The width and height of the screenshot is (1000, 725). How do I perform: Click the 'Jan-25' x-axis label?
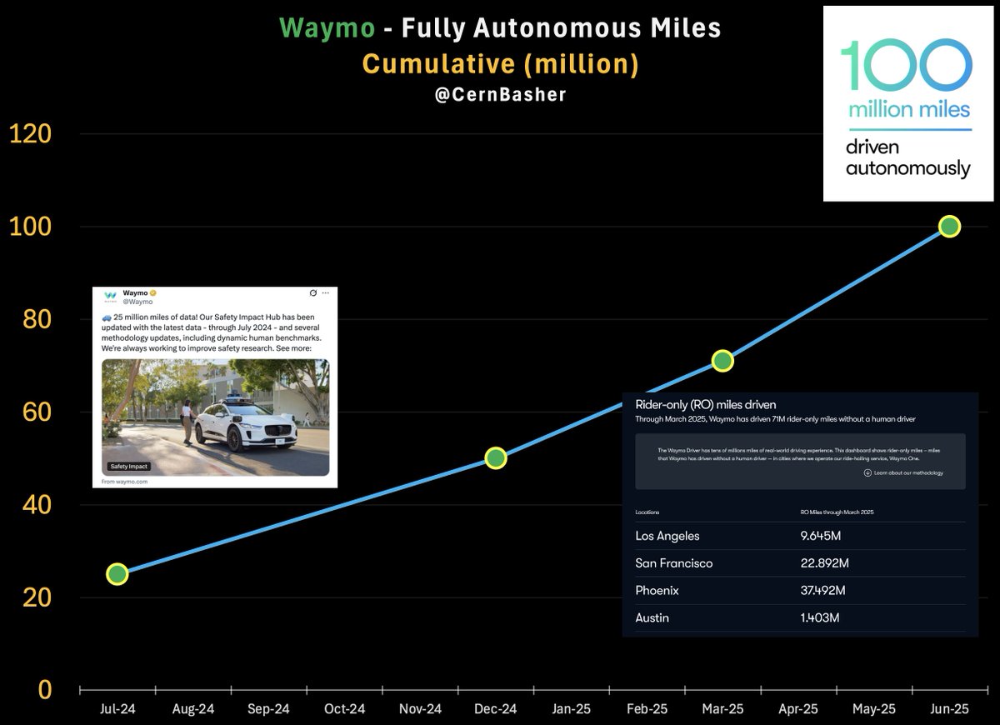[572, 709]
